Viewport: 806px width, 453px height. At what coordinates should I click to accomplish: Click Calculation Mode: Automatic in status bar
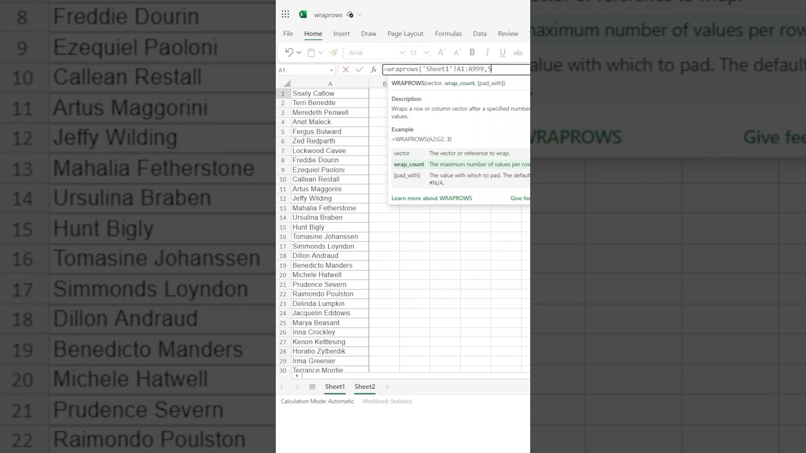point(317,401)
